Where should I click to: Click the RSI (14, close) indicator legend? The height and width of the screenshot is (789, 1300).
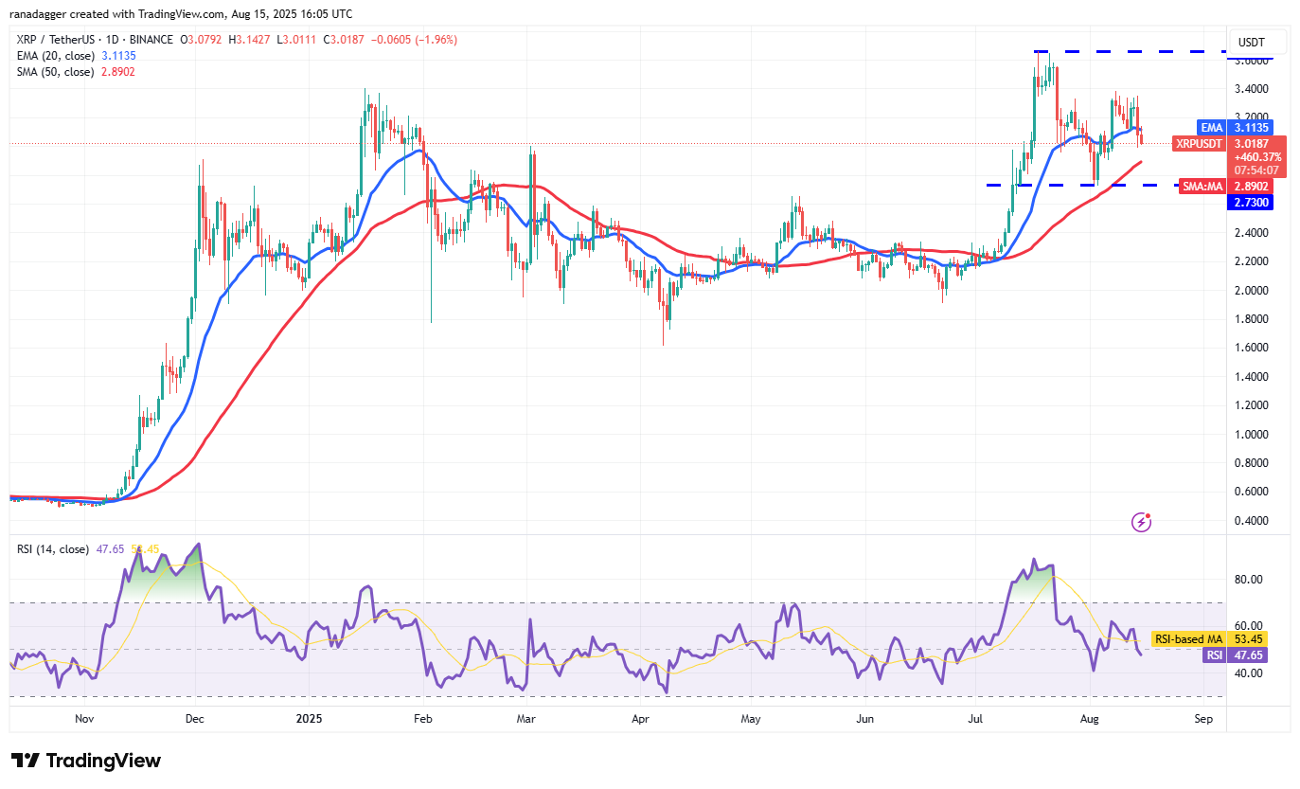pos(53,549)
